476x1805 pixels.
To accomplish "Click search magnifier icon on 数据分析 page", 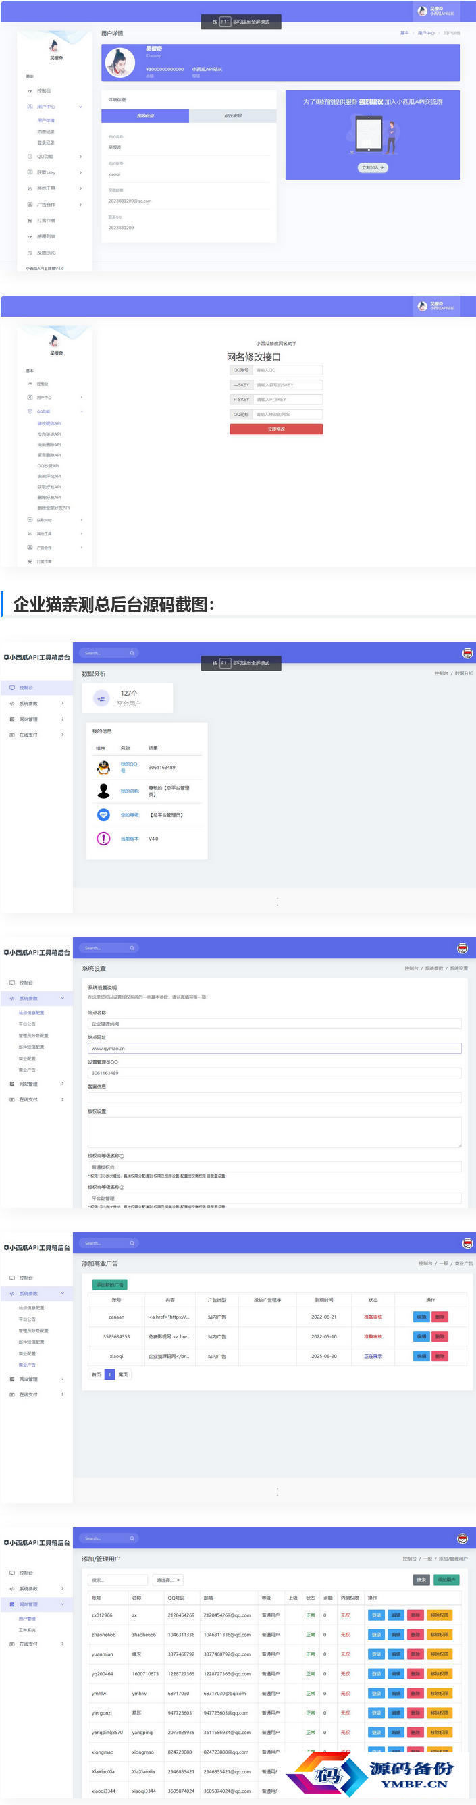I will click(132, 653).
